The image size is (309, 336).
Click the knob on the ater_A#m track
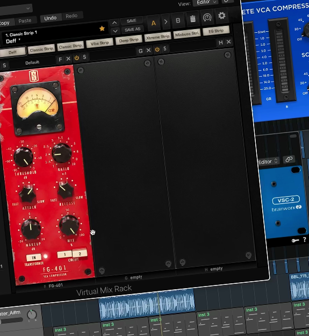tap(32, 315)
